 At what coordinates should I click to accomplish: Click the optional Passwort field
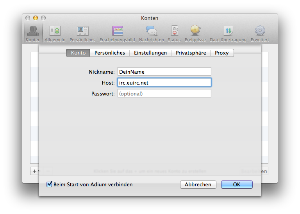[x=164, y=94]
